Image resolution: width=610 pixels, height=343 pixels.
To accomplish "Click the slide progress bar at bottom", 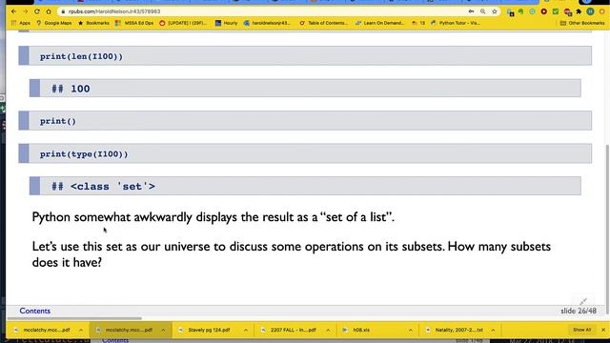I will (74, 318).
